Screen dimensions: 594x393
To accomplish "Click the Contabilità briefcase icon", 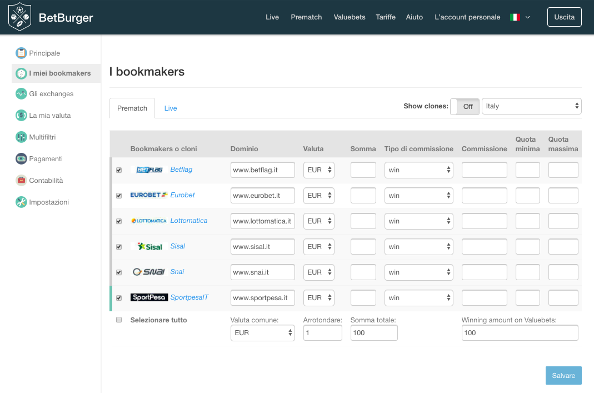I will (21, 181).
